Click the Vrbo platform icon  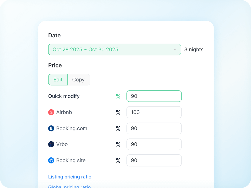tap(51, 144)
